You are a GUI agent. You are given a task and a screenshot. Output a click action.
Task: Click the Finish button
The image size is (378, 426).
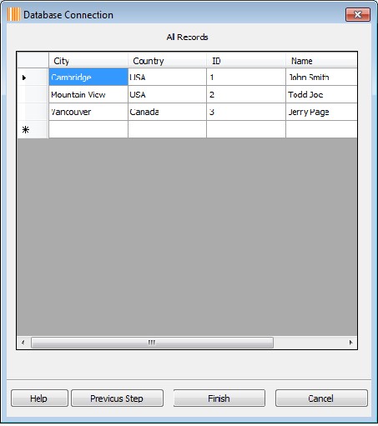219,398
